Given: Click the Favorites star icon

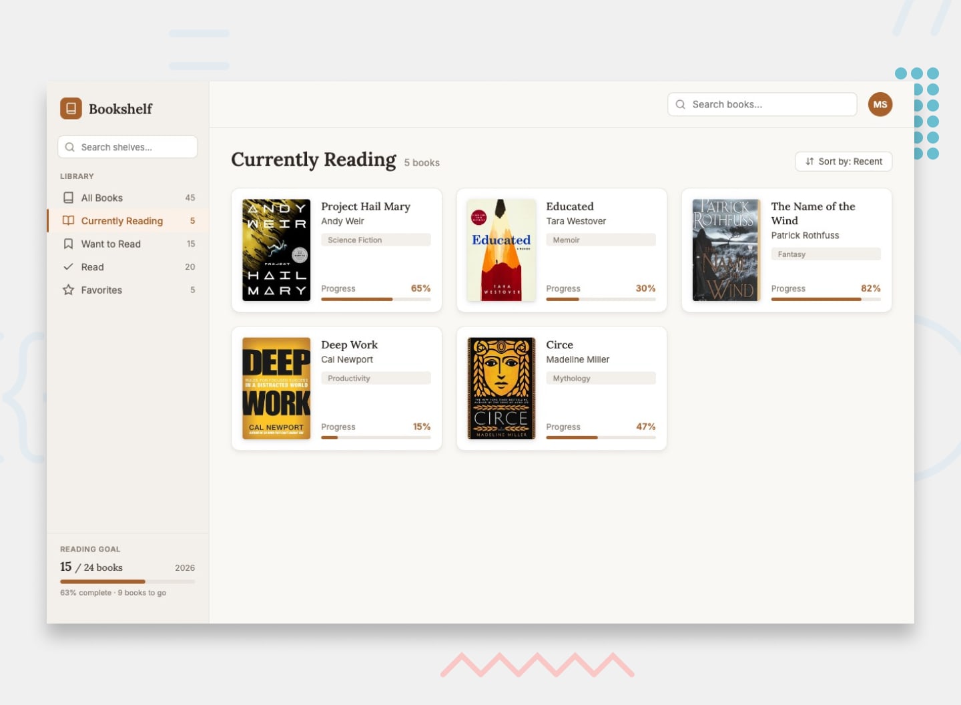Looking at the screenshot, I should 68,290.
